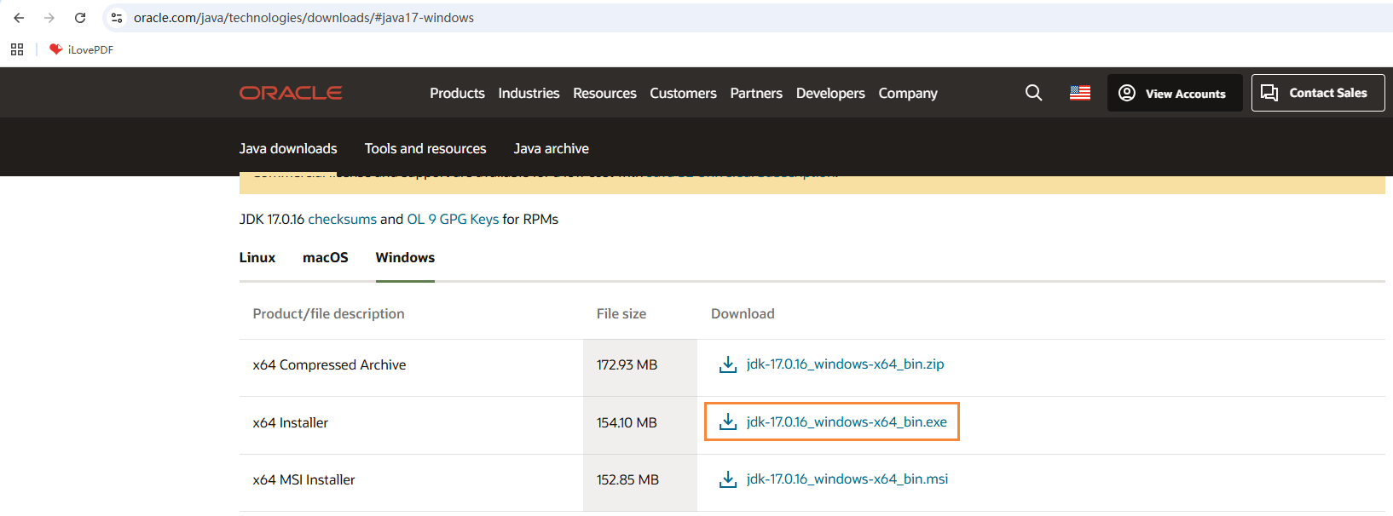Open the apps grid icon in bookmarks bar
The height and width of the screenshot is (516, 1393).
click(17, 49)
